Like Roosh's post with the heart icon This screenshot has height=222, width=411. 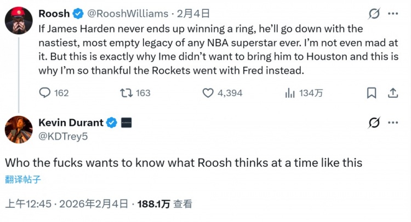point(208,93)
